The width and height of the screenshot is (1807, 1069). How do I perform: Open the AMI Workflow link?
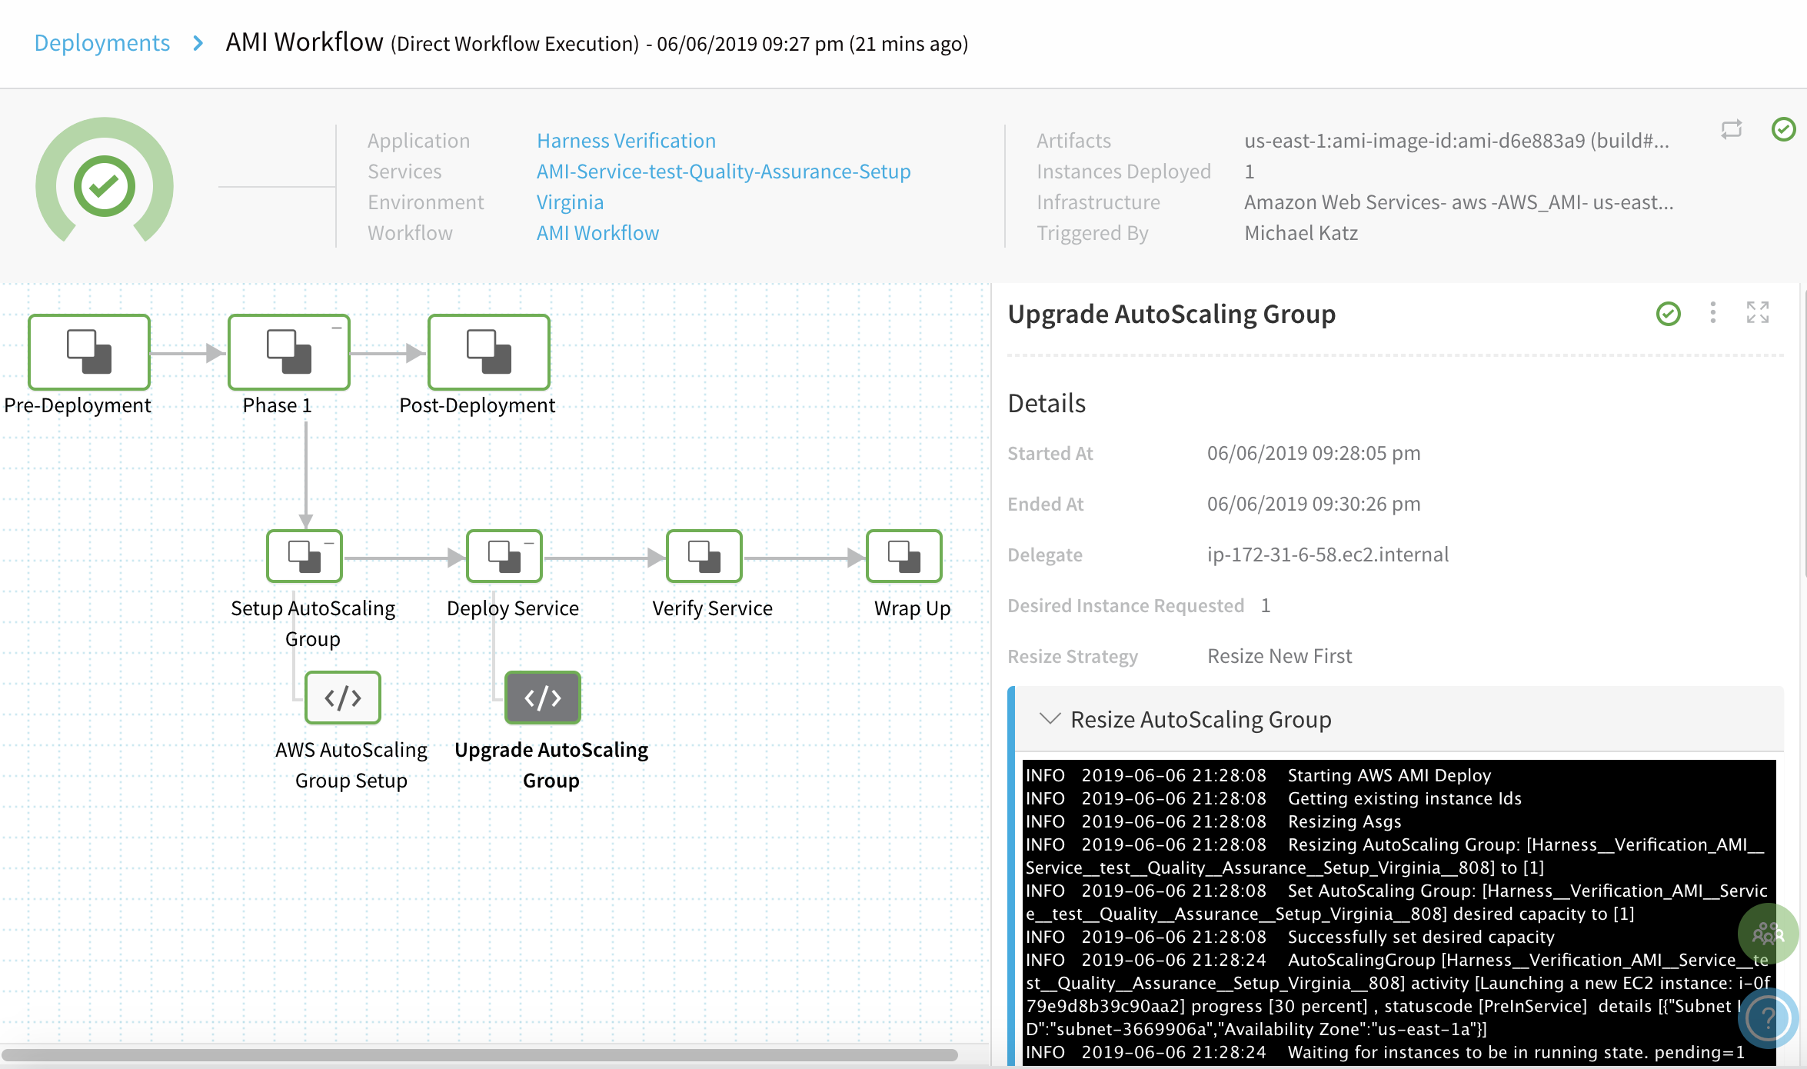597,232
